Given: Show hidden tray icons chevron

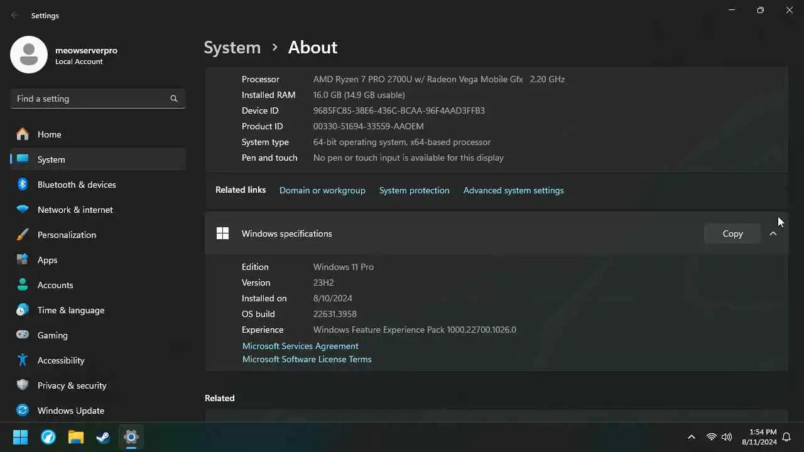Looking at the screenshot, I should coord(692,437).
